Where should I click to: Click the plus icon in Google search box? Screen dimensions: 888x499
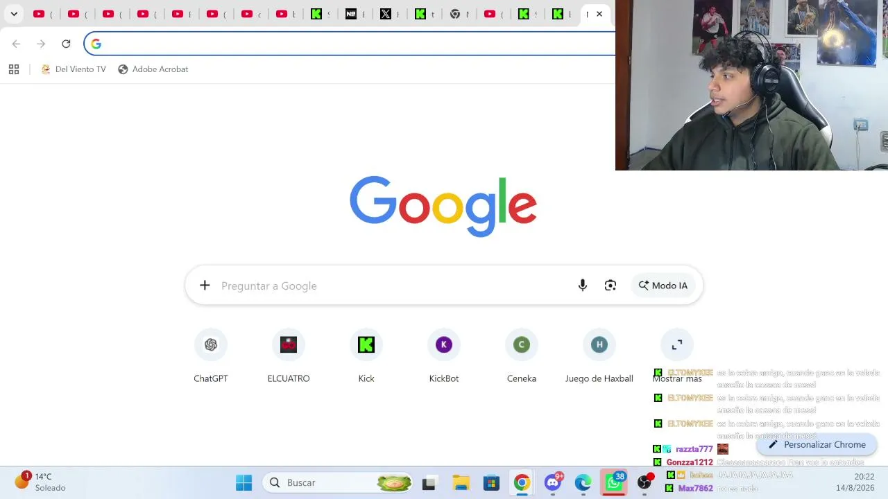click(205, 286)
